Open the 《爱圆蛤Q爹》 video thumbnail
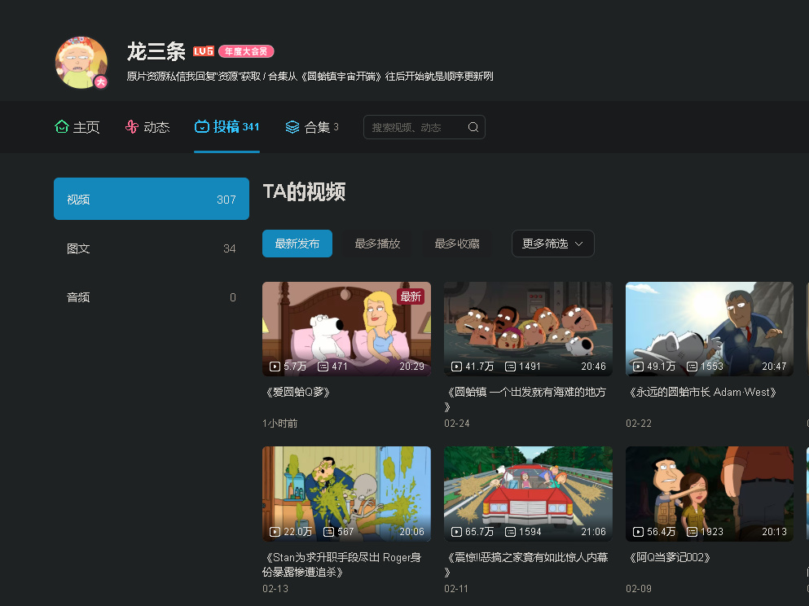 [347, 328]
